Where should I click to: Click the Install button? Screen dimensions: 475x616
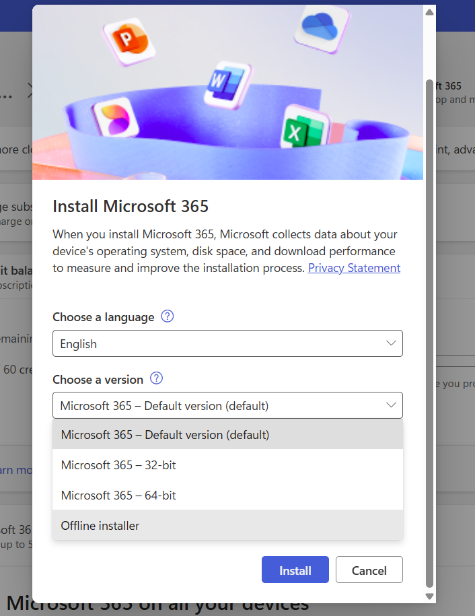pos(295,570)
